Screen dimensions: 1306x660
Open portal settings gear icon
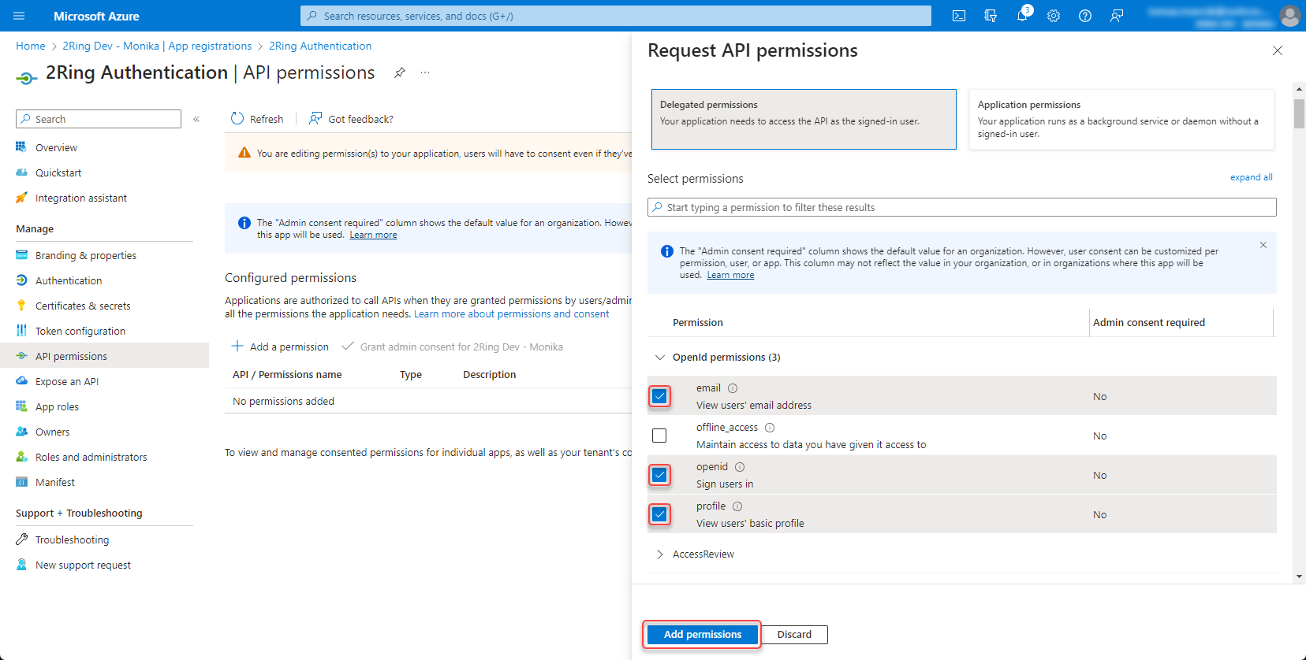[1054, 16]
